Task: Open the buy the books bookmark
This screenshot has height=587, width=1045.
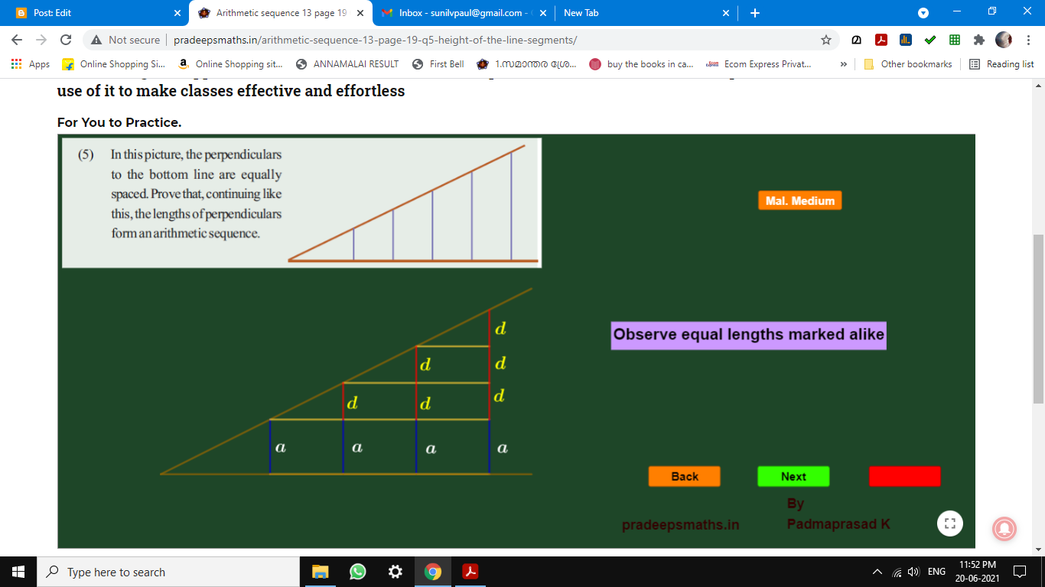Action: click(x=642, y=64)
